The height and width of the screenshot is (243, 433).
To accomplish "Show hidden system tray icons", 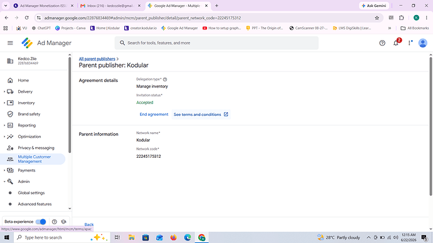I will 368,237.
